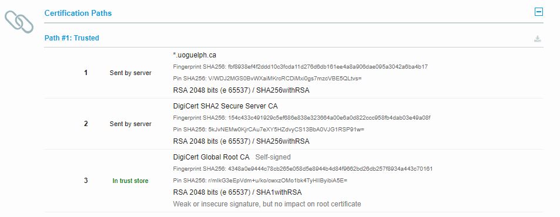Click the Self-signed label
The height and width of the screenshot is (217, 560).
(x=273, y=157)
